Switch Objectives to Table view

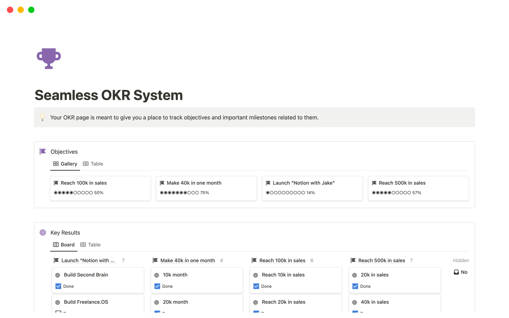click(93, 164)
